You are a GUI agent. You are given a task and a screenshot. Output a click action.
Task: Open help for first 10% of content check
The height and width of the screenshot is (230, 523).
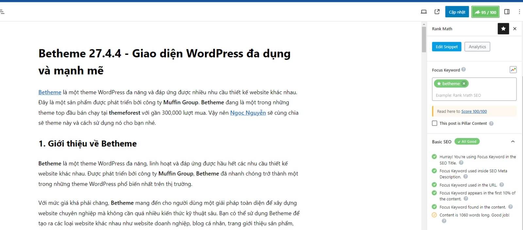pos(466,198)
